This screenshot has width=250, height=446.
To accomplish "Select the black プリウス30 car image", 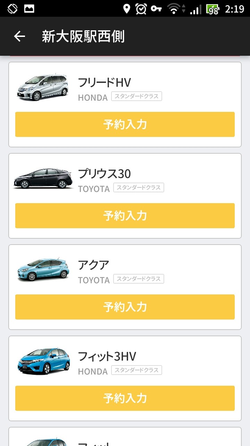I will tap(43, 178).
